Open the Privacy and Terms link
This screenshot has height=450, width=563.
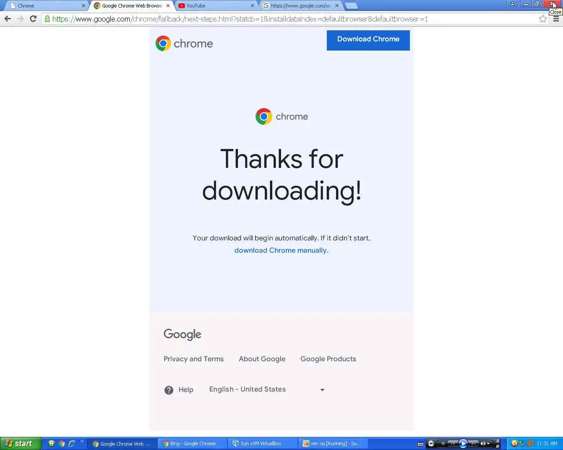point(194,359)
